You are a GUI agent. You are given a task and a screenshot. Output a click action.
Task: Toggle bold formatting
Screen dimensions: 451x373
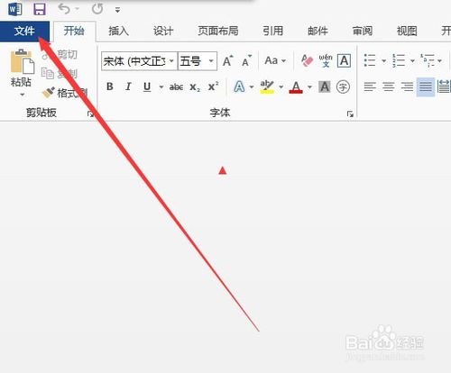click(110, 87)
